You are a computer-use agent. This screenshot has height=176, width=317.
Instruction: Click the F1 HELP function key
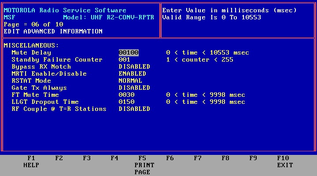click(x=31, y=161)
